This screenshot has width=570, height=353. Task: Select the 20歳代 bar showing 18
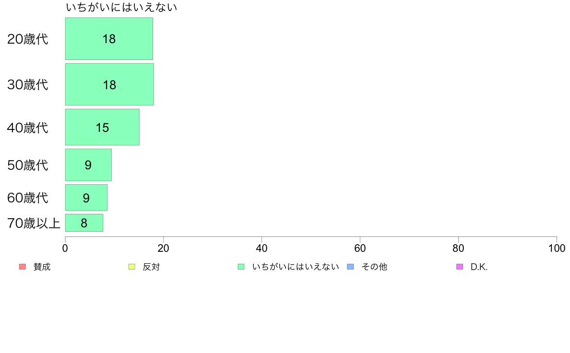pos(109,38)
